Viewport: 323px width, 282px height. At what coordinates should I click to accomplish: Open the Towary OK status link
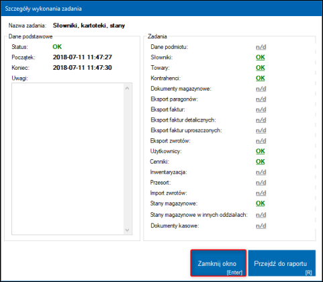click(261, 68)
